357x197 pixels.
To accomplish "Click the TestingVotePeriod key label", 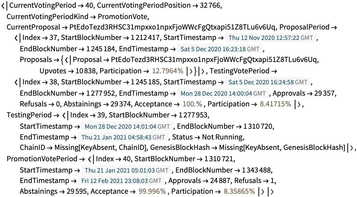I will (x=240, y=71).
